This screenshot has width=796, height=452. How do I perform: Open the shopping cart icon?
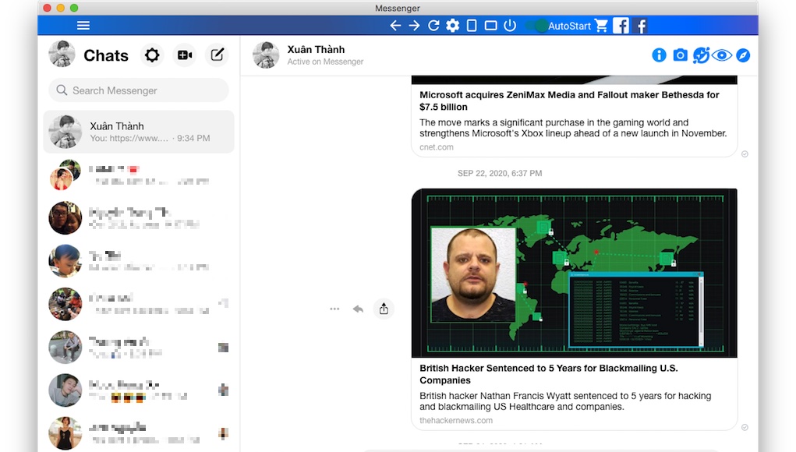pos(601,26)
